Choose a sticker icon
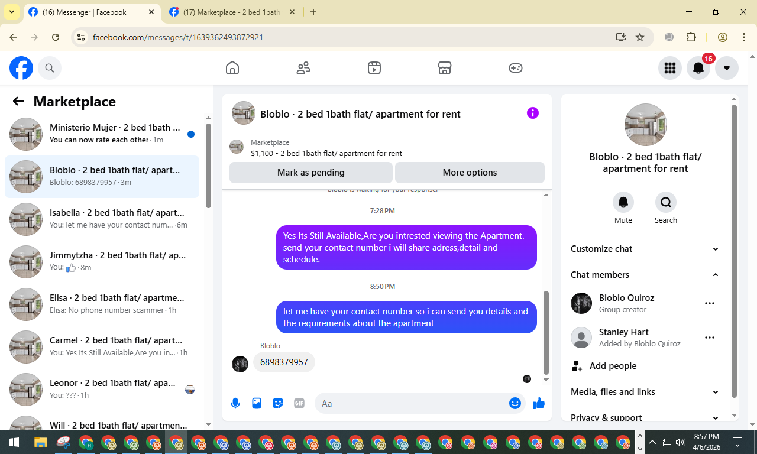Image resolution: width=757 pixels, height=454 pixels. (x=278, y=403)
